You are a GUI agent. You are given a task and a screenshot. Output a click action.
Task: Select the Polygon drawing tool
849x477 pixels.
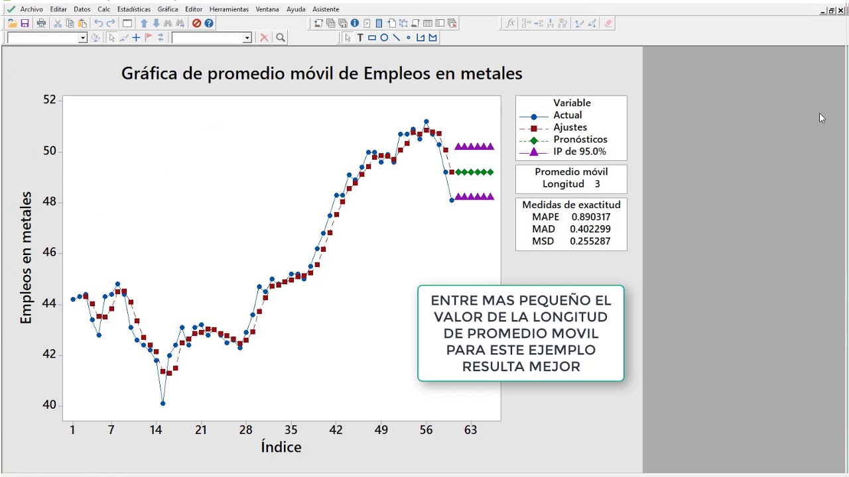432,38
